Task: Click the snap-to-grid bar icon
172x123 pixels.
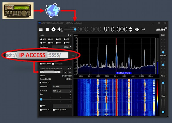Action: [143, 29]
